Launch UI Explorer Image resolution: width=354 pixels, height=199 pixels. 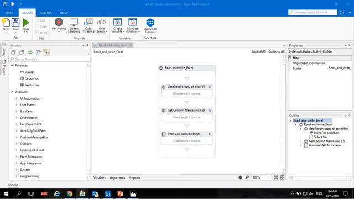point(150,26)
